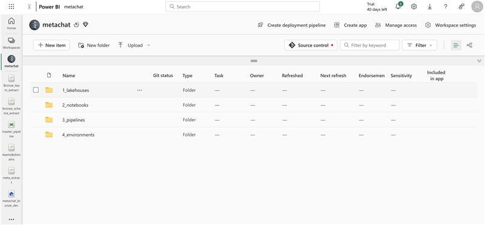This screenshot has height=225, width=485.
Task: Click the New item button
Action: (52, 45)
